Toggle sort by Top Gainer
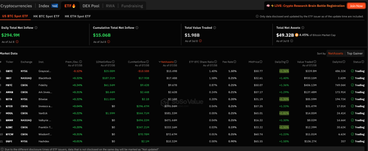Viewport: 368px width, 151px height. click(355, 53)
